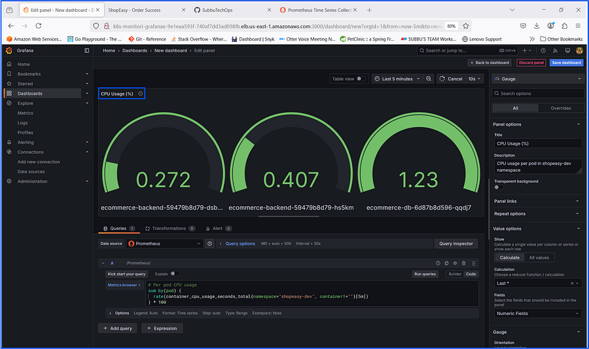Switch to the Overrides tab
The height and width of the screenshot is (349, 589).
pyautogui.click(x=560, y=108)
